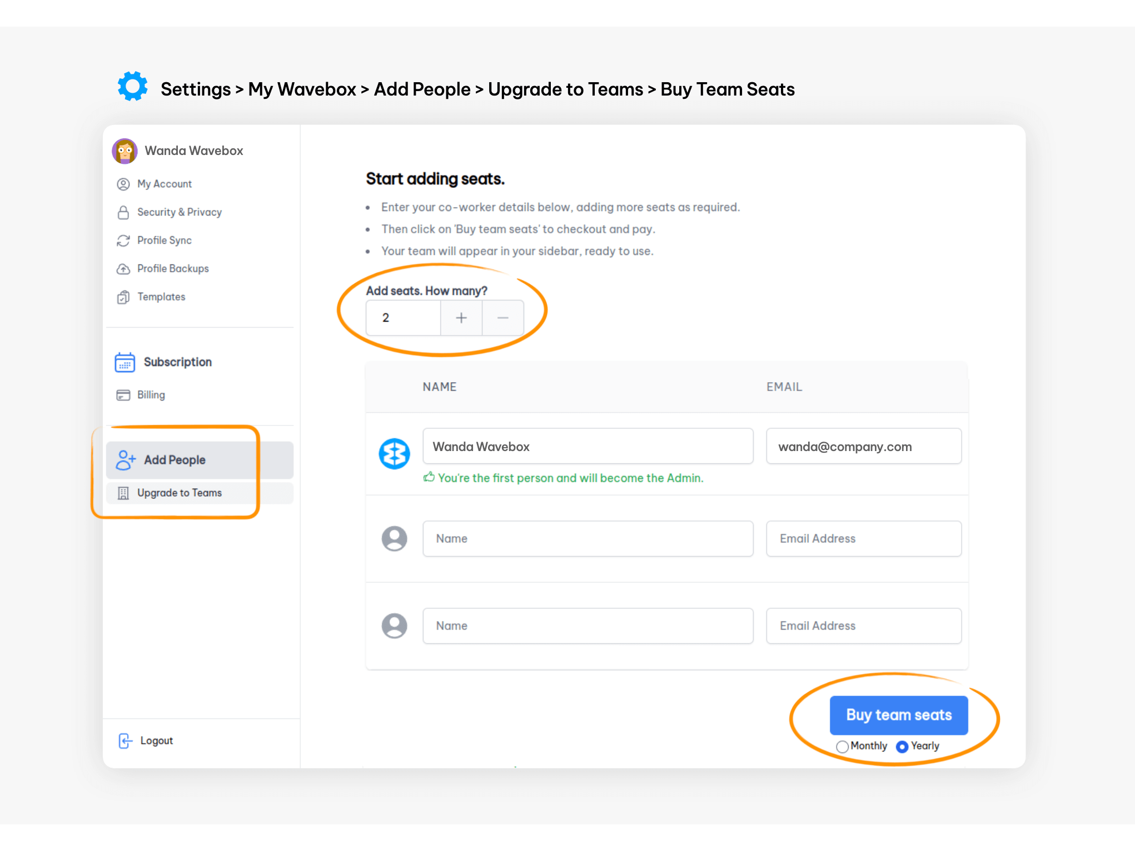
Task: Click the grey avatar in second seat row
Action: pos(395,538)
